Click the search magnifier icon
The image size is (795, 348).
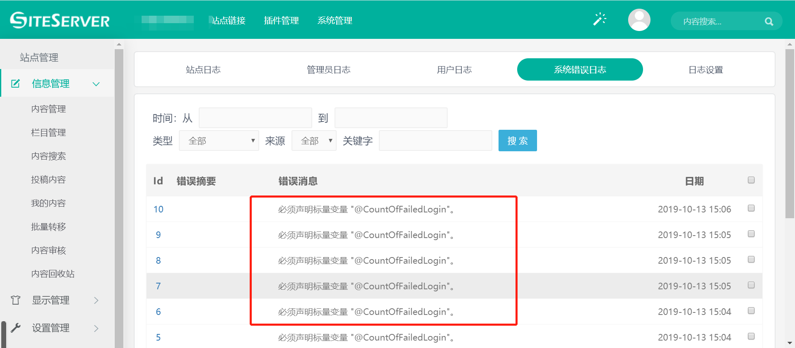coord(769,21)
